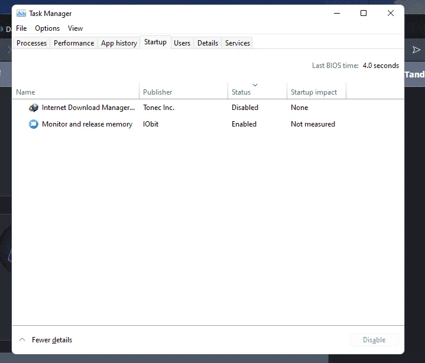
Task: Open the File menu
Action: (x=21, y=28)
